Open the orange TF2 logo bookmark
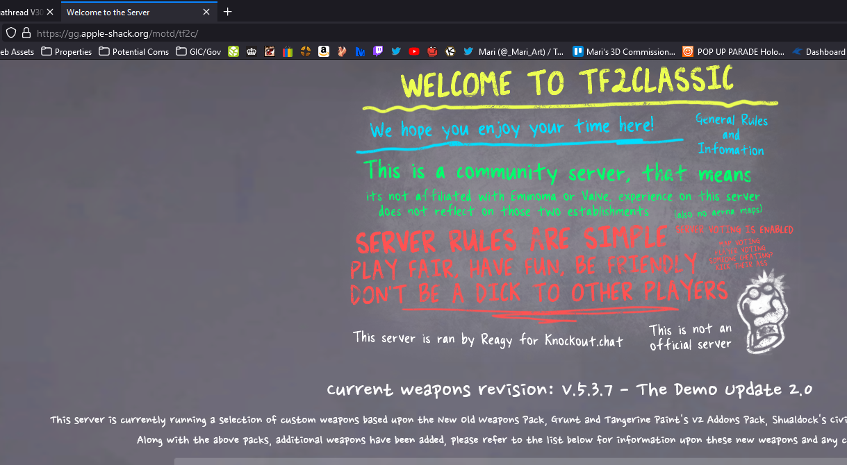 click(x=306, y=51)
